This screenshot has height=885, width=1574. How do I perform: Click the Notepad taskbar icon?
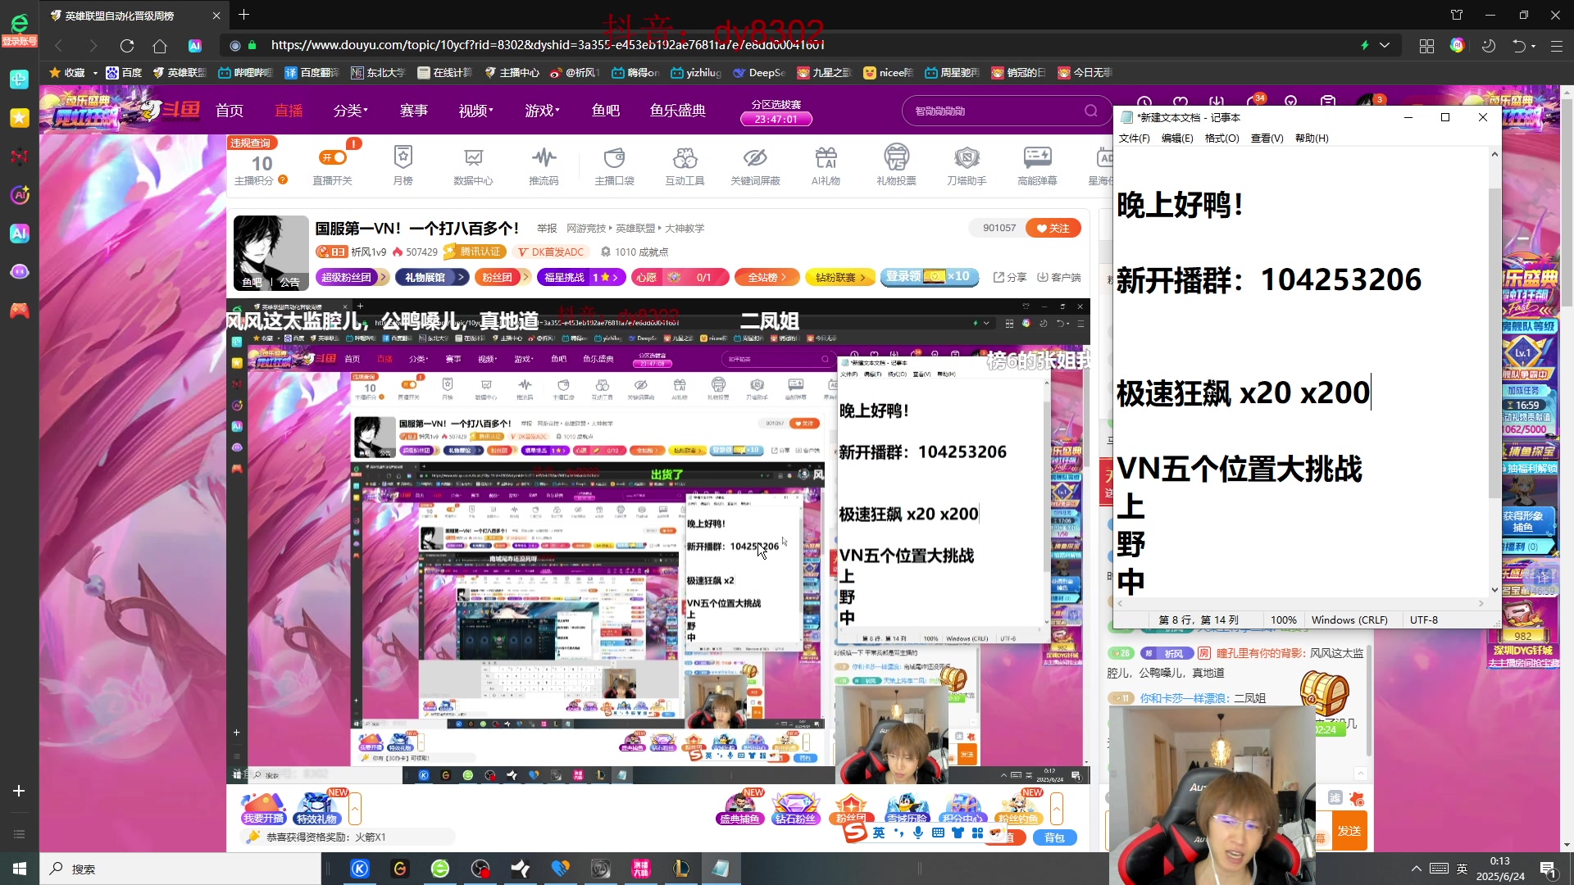(721, 869)
